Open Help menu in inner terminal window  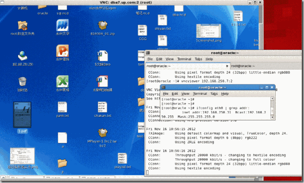tap(225, 94)
